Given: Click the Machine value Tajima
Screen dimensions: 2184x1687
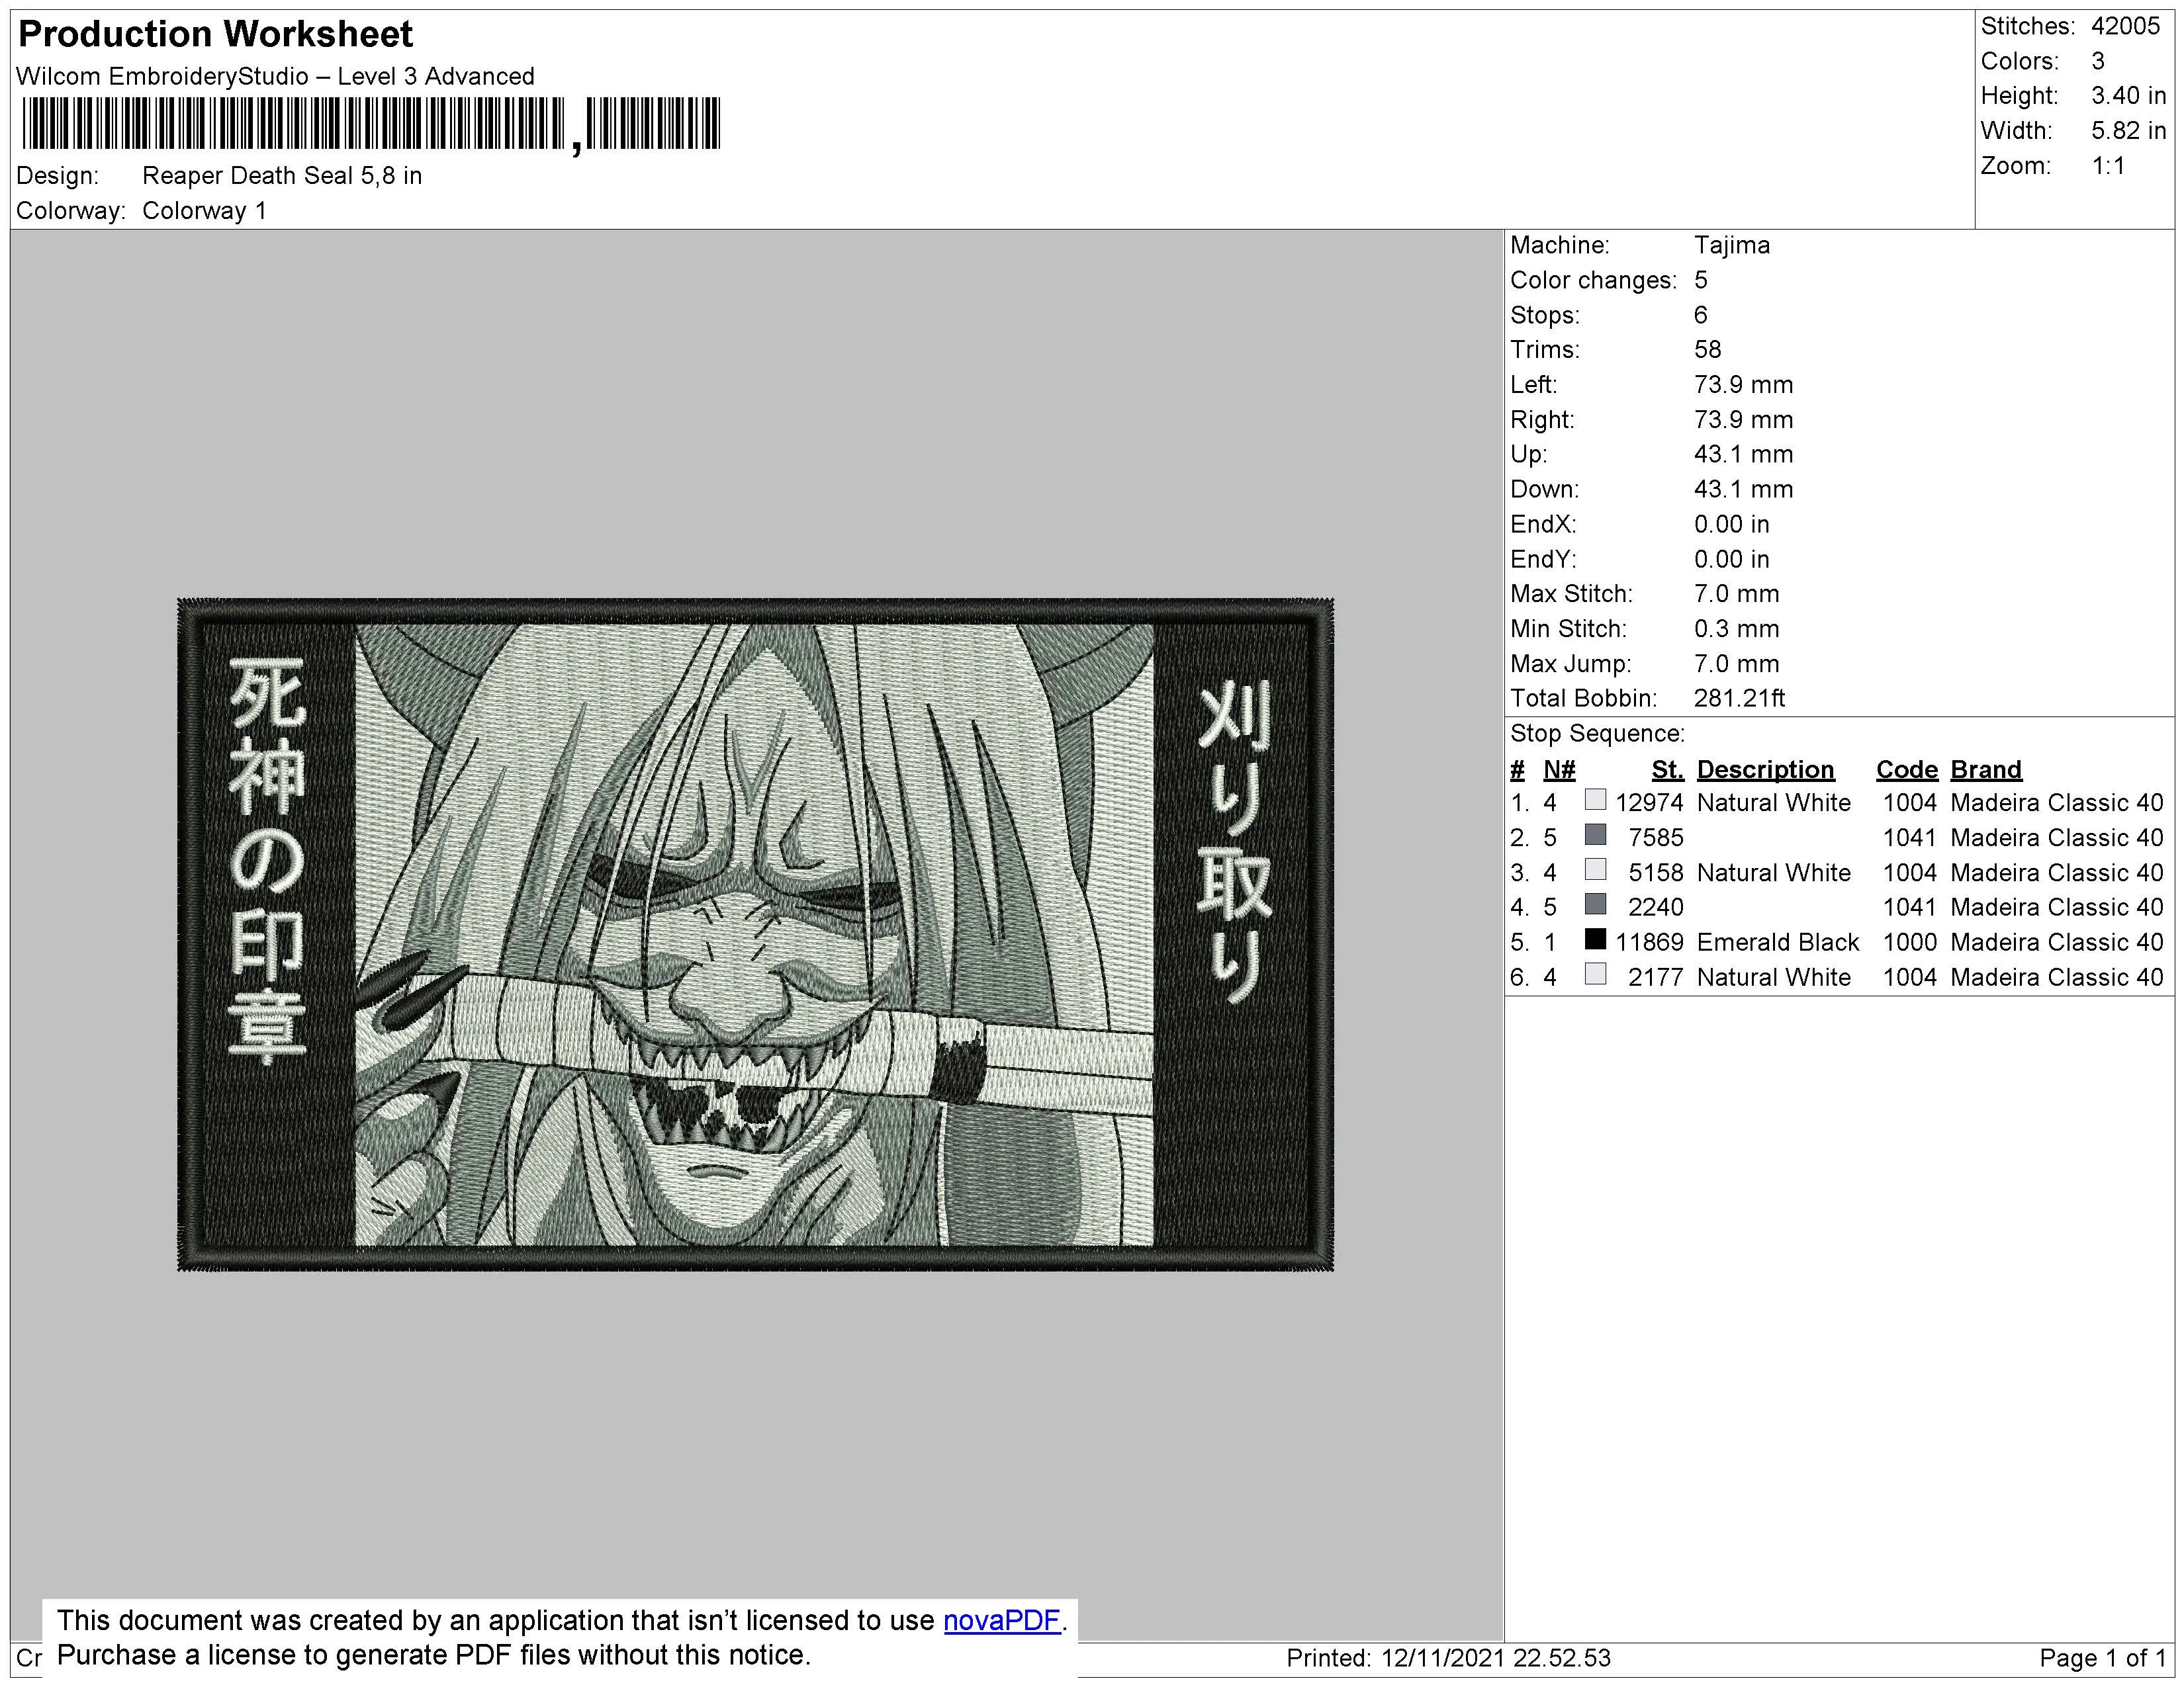Looking at the screenshot, I should coord(1731,245).
